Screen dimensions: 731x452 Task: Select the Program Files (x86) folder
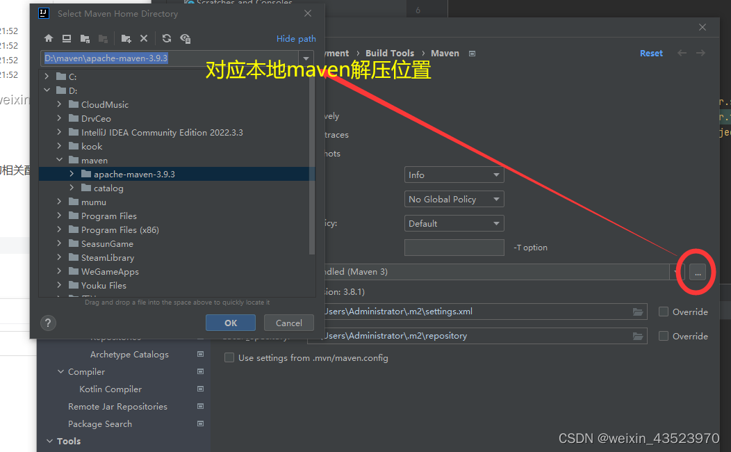[x=120, y=230]
